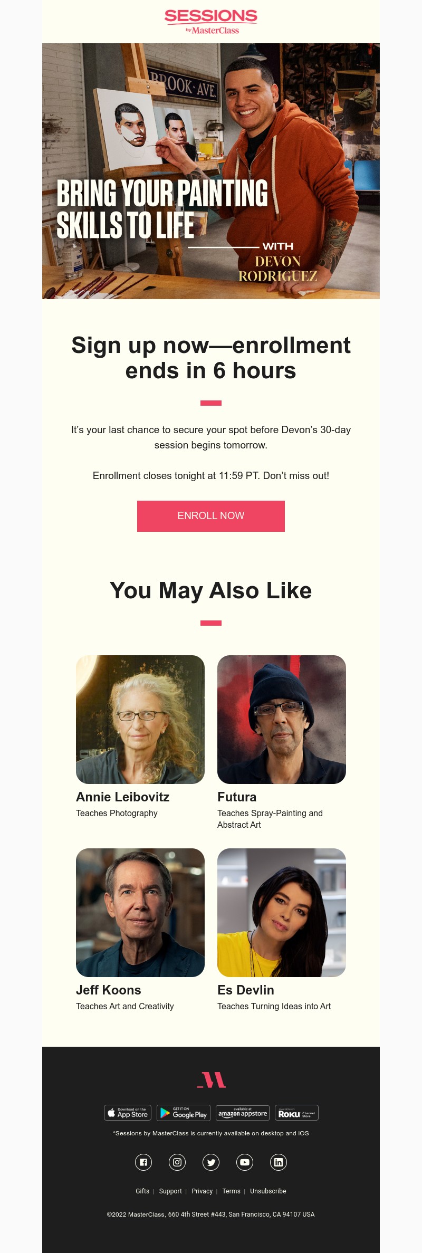Go to the Support link

click(170, 1191)
